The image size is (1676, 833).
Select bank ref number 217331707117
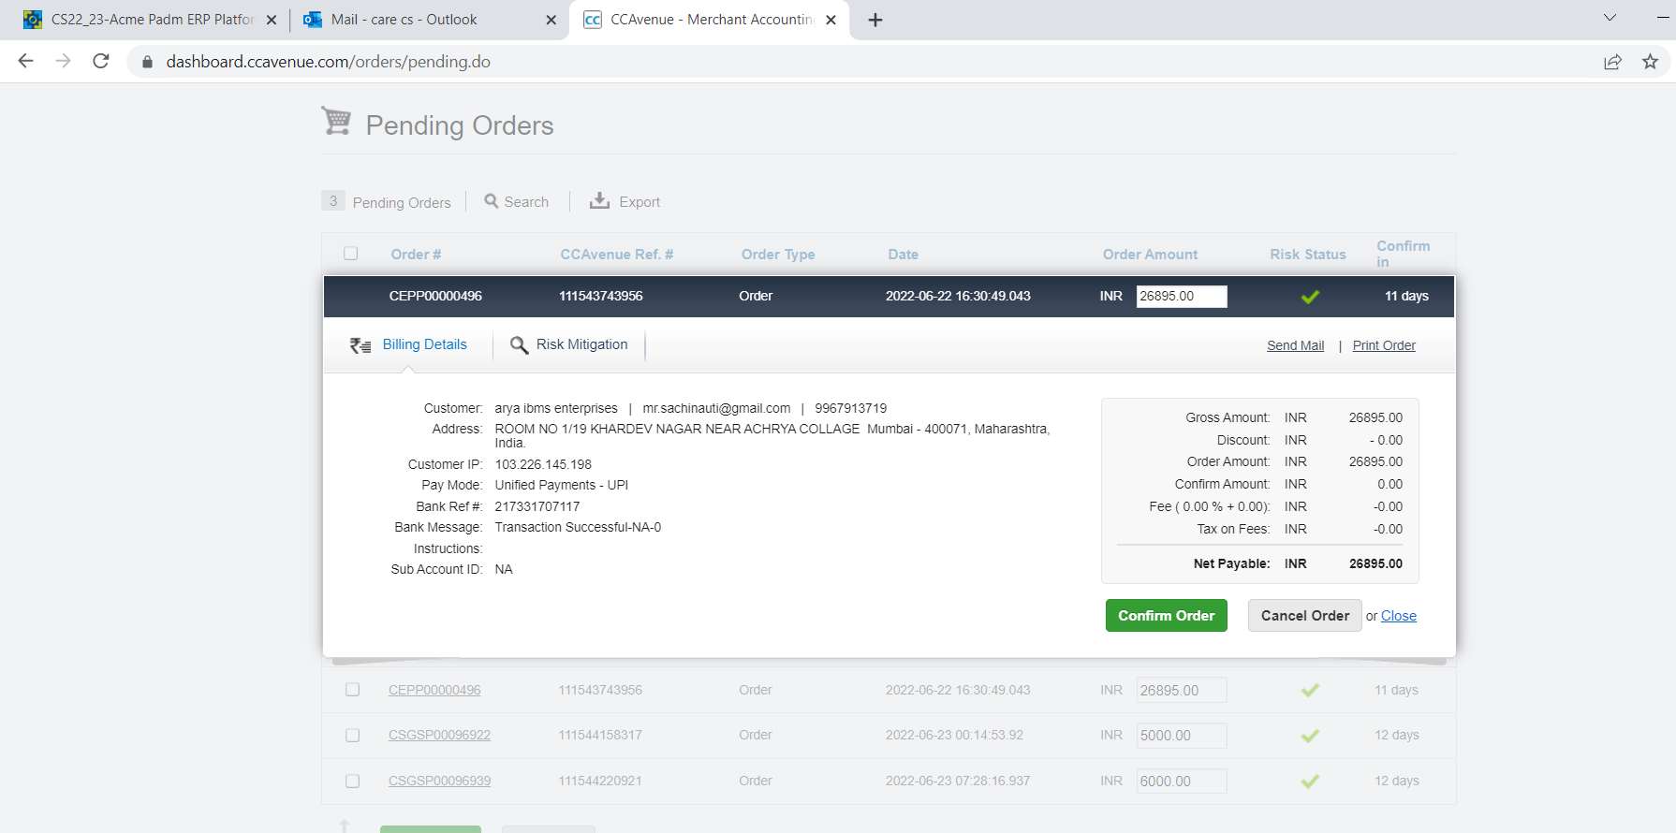(x=537, y=506)
